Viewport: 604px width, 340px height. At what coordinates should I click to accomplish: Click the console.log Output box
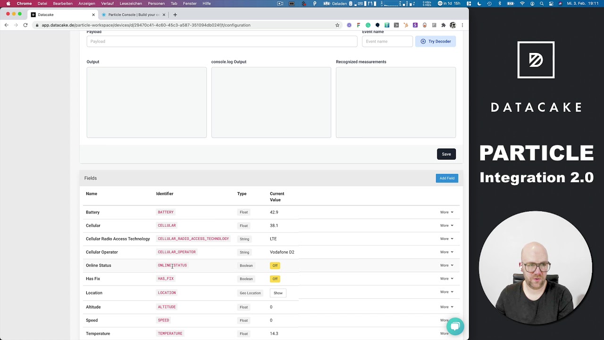click(271, 102)
